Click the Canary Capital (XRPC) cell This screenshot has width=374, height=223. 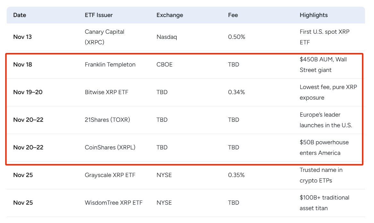pos(105,37)
